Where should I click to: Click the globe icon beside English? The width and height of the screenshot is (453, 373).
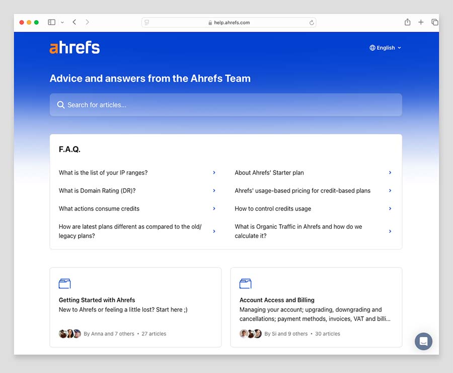[x=372, y=48]
